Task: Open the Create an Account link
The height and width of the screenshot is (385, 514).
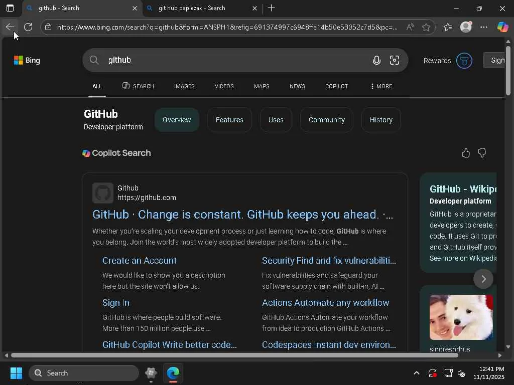Action: click(140, 261)
